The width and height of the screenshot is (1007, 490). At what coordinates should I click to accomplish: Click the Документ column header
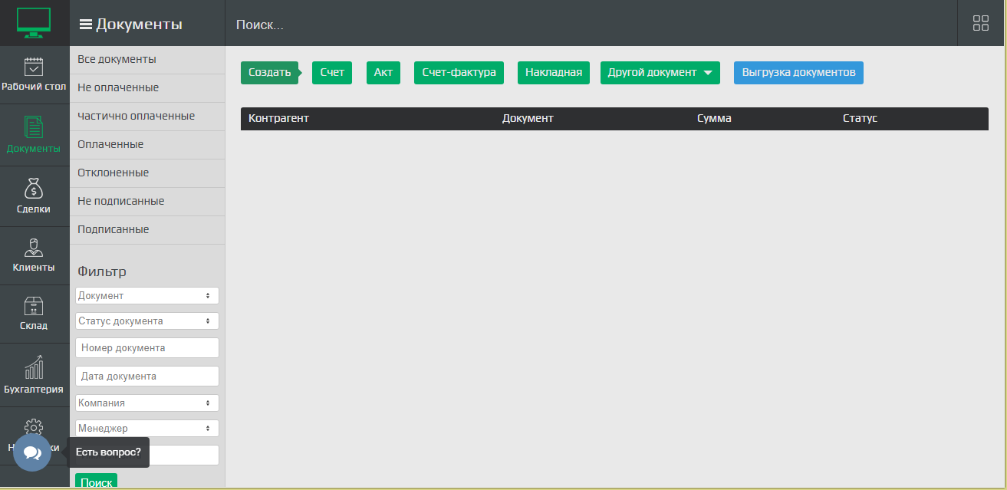pyautogui.click(x=528, y=119)
